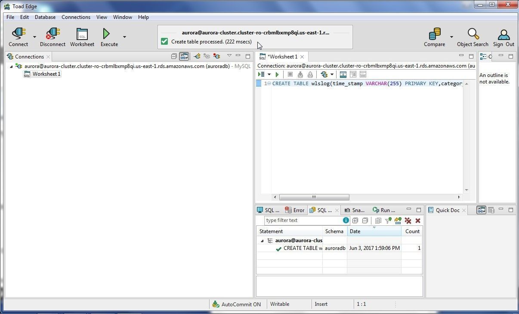Switch to the Error tab
The height and width of the screenshot is (314, 519).
tap(295, 210)
